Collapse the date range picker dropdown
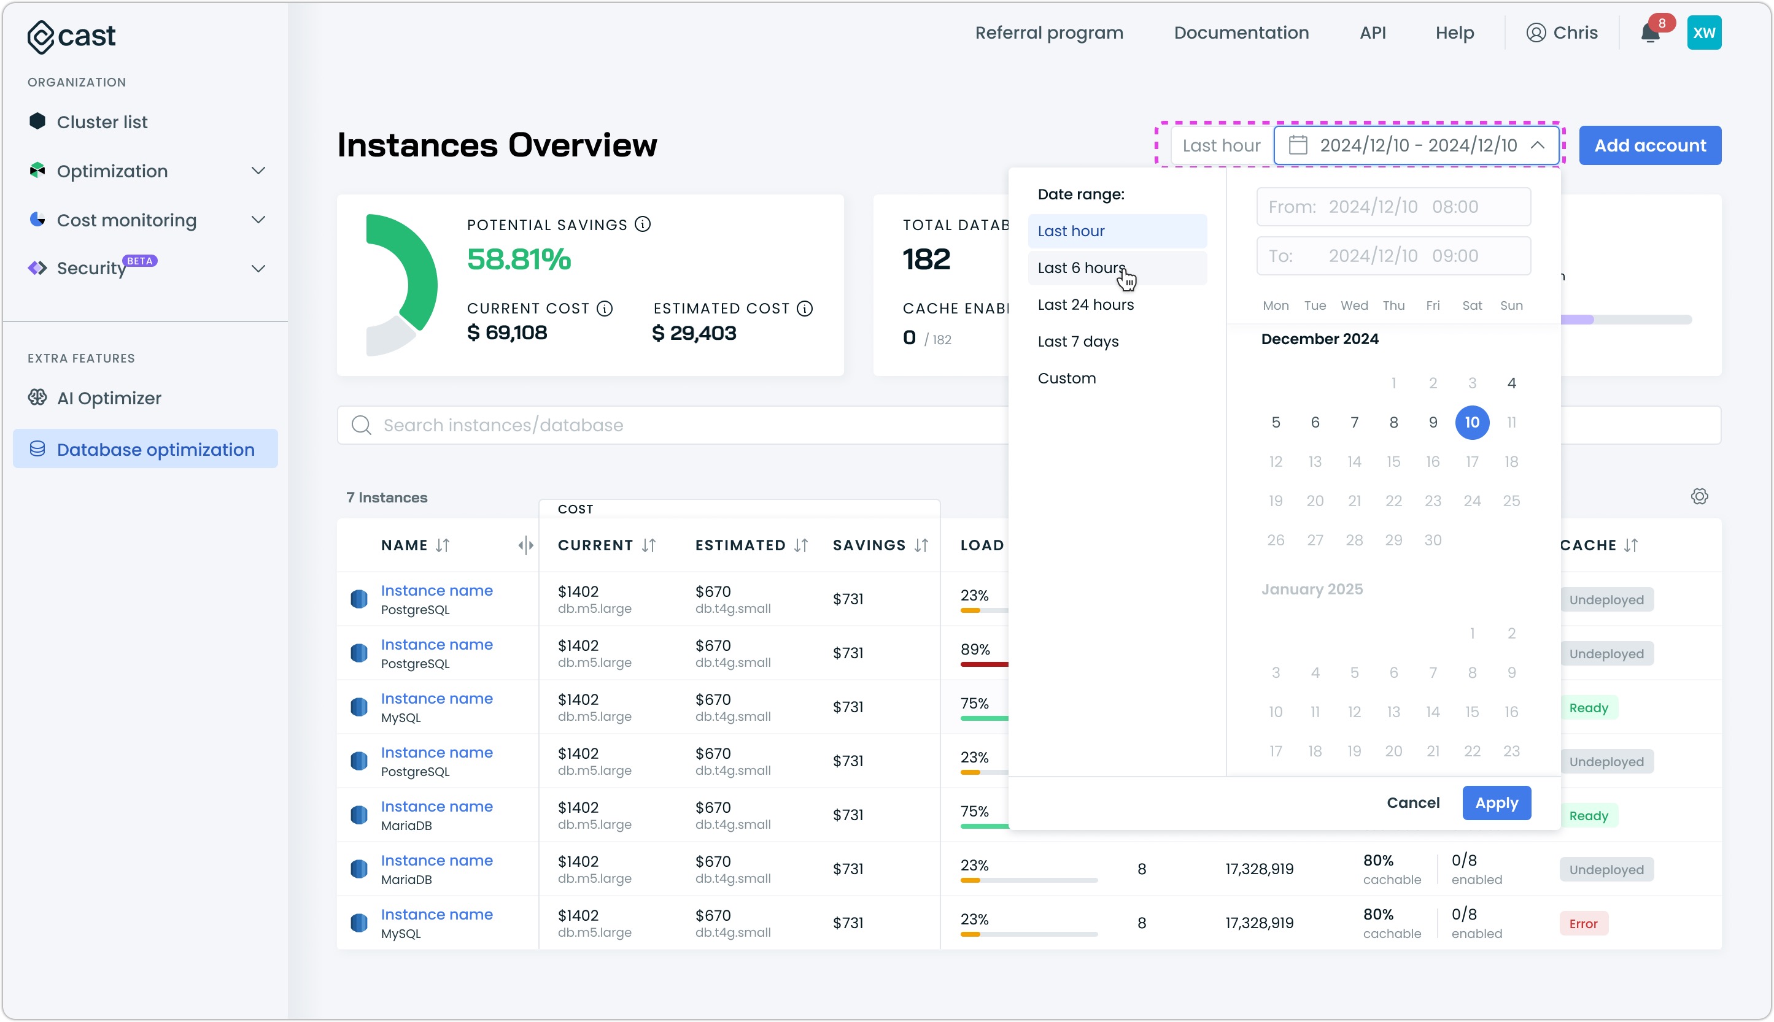1774x1022 pixels. click(1537, 145)
